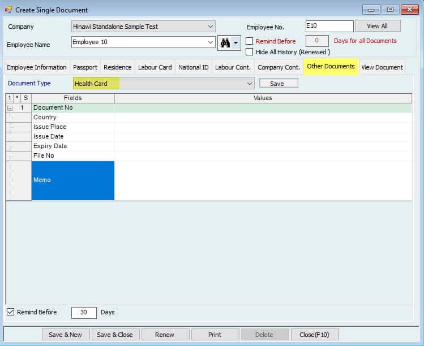
Task: Open the View Document tab
Action: coord(382,67)
